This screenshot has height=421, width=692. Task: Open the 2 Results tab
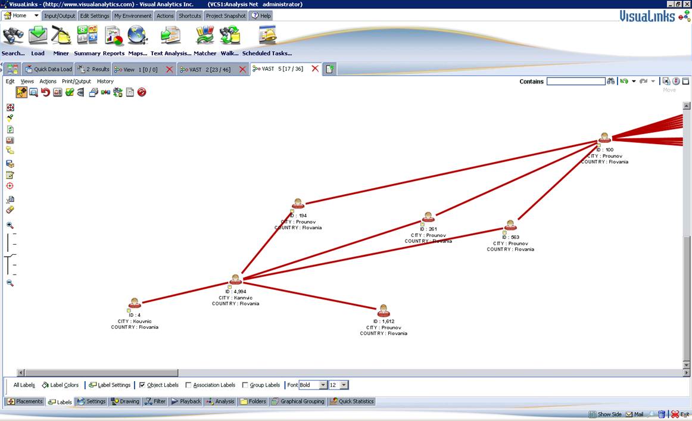tap(93, 69)
